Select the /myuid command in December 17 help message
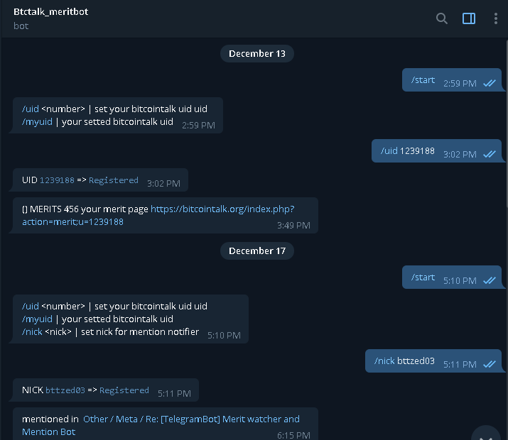The width and height of the screenshot is (508, 440). 37,319
